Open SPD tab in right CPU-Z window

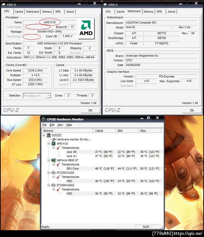pos(159,12)
